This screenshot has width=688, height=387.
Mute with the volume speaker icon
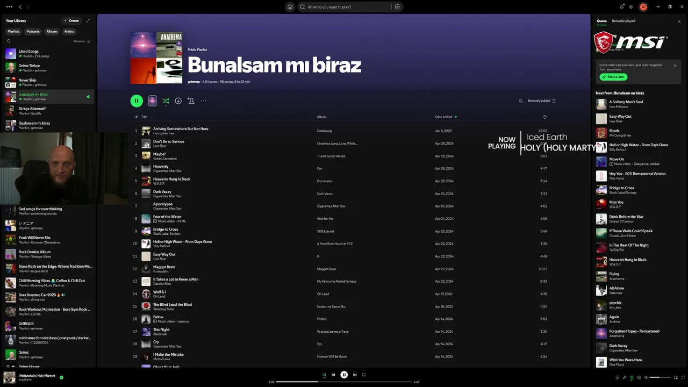point(646,377)
